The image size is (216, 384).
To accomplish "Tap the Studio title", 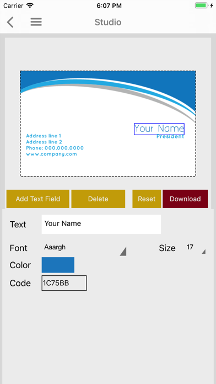I will click(x=108, y=22).
